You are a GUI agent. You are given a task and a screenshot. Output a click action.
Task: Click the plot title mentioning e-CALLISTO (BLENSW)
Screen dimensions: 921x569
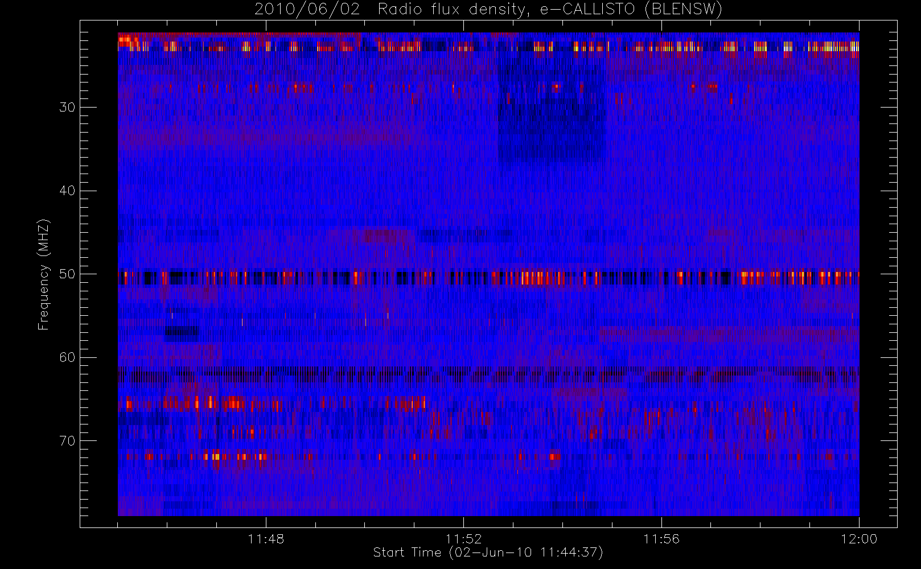[x=488, y=10]
